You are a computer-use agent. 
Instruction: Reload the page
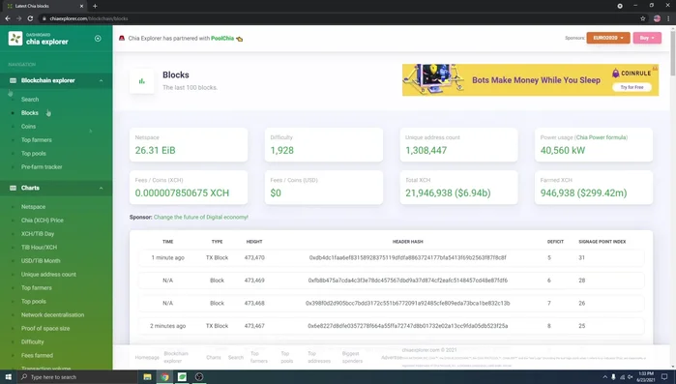point(30,18)
